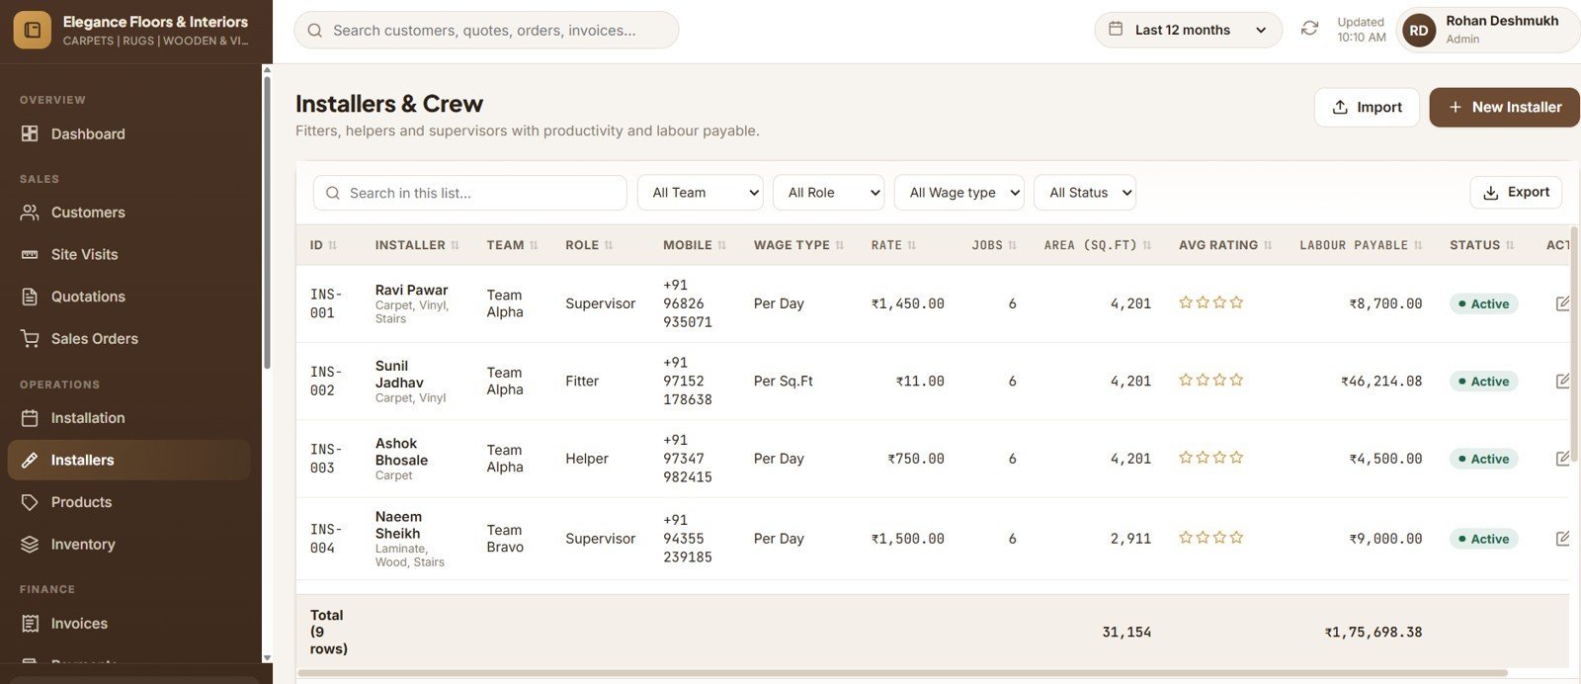
Task: Export the installers list
Action: point(1516,193)
